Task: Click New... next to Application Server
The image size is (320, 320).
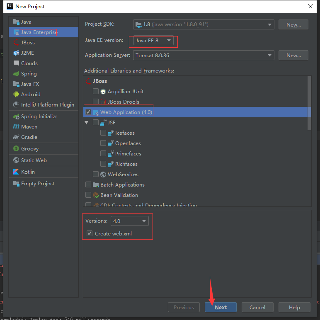Action: [x=293, y=55]
